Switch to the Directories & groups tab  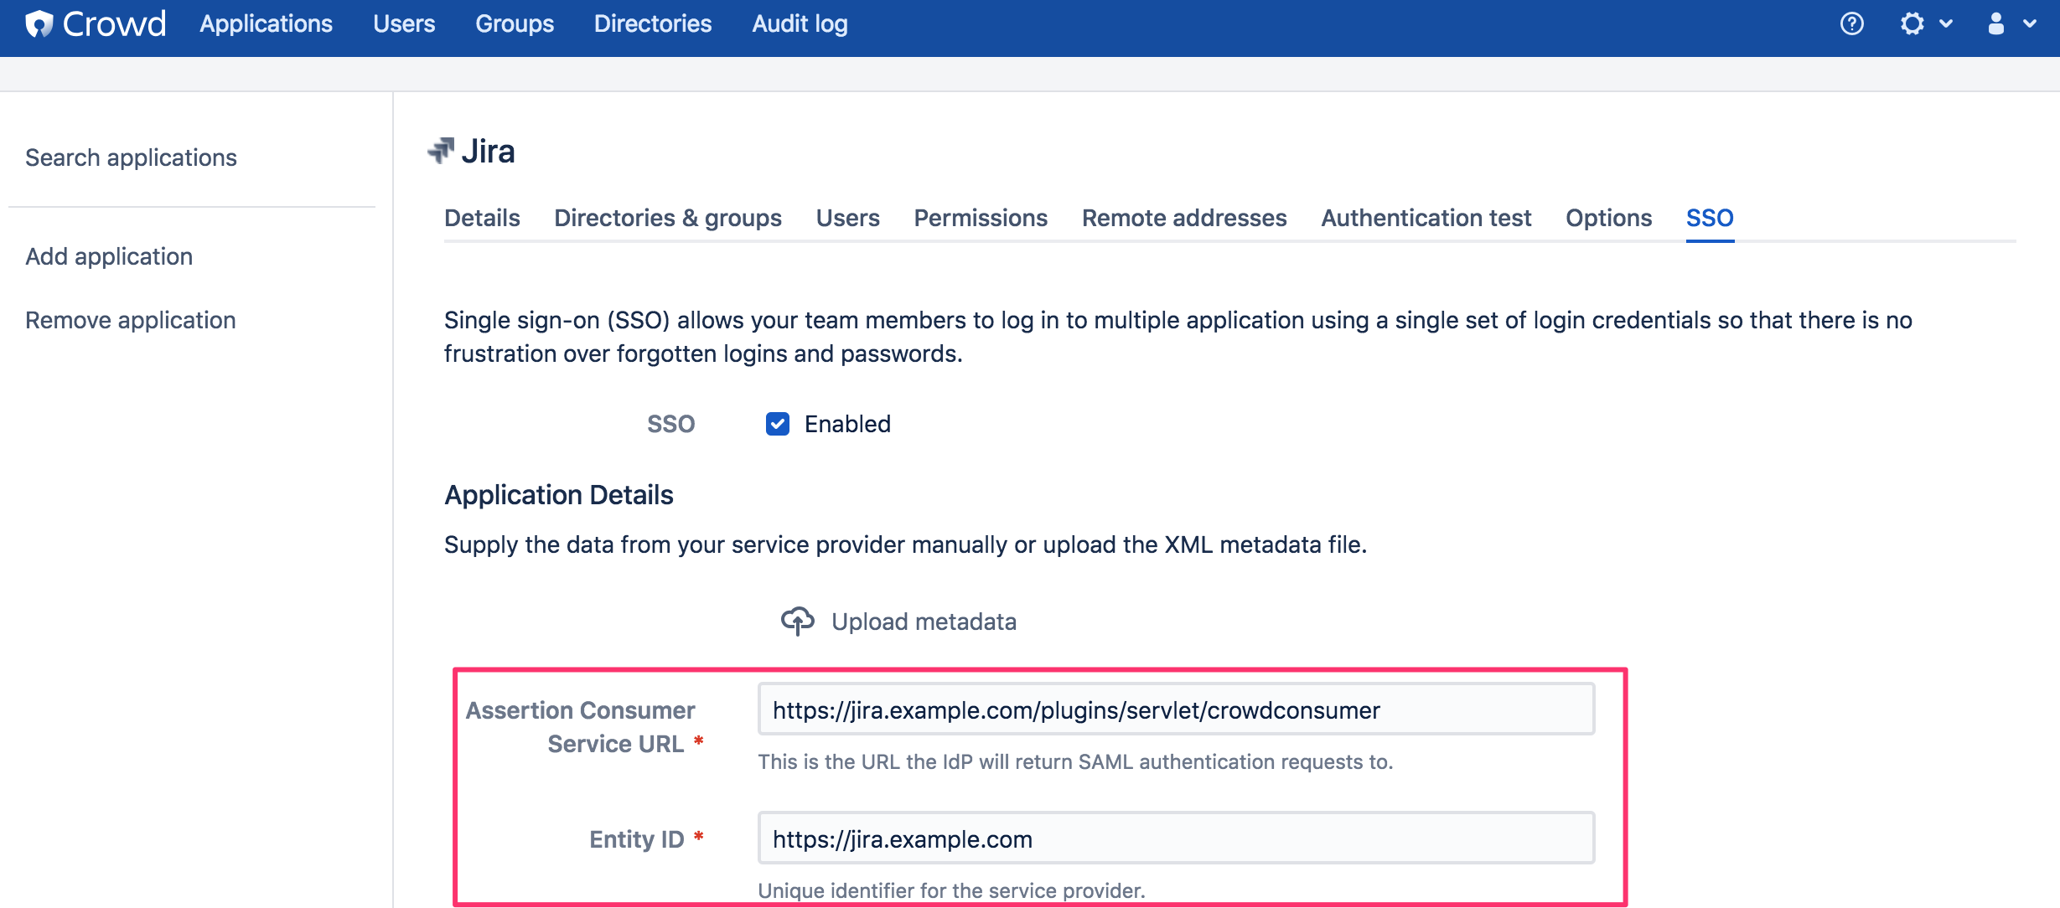click(667, 218)
